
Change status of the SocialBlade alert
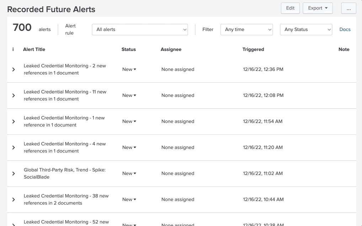point(129,174)
